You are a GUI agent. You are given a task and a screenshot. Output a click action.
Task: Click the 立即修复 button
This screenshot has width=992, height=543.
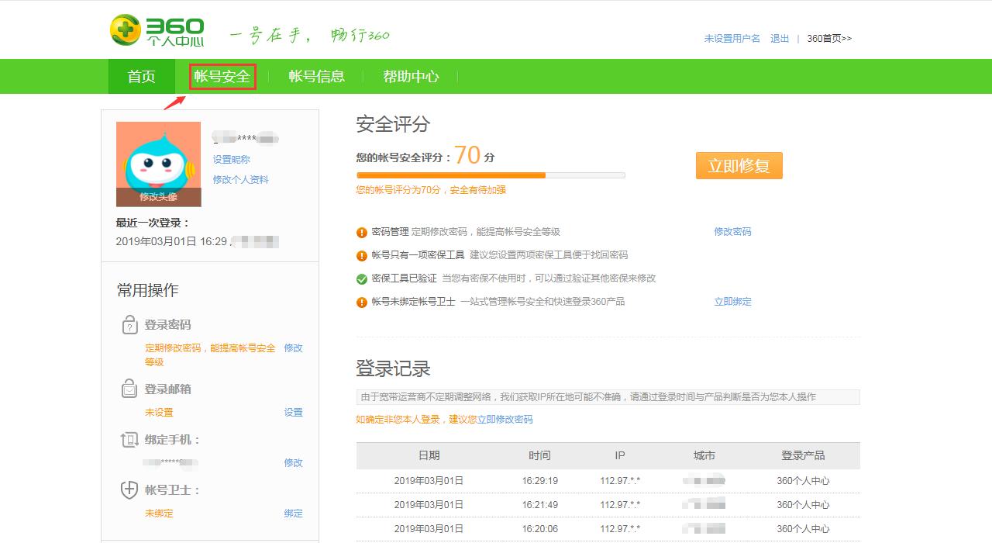pyautogui.click(x=738, y=165)
